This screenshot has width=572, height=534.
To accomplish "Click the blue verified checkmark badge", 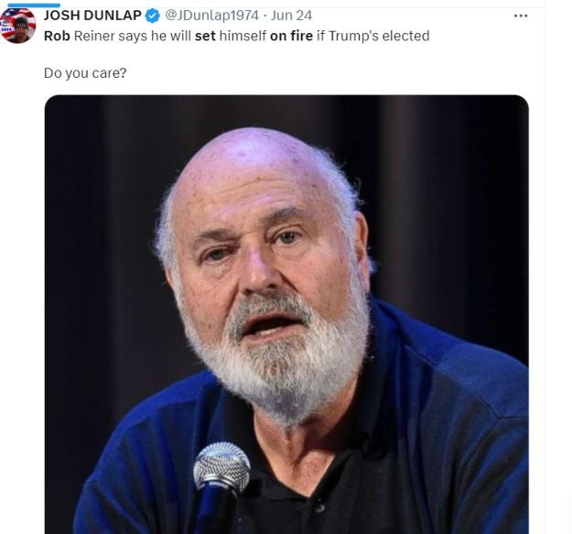I will (153, 16).
